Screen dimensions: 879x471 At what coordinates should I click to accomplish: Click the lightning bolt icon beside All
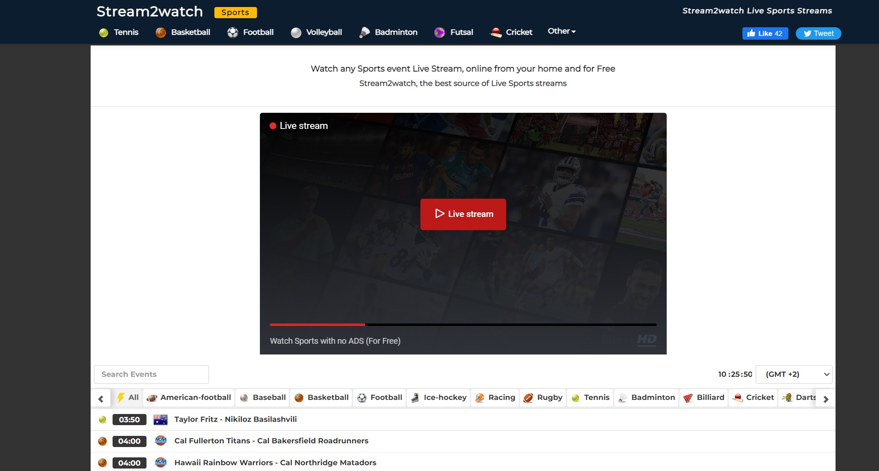[x=120, y=398]
